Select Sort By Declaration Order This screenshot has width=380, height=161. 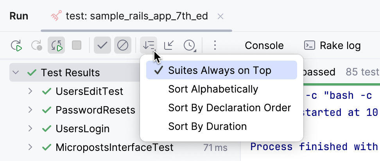(x=229, y=108)
